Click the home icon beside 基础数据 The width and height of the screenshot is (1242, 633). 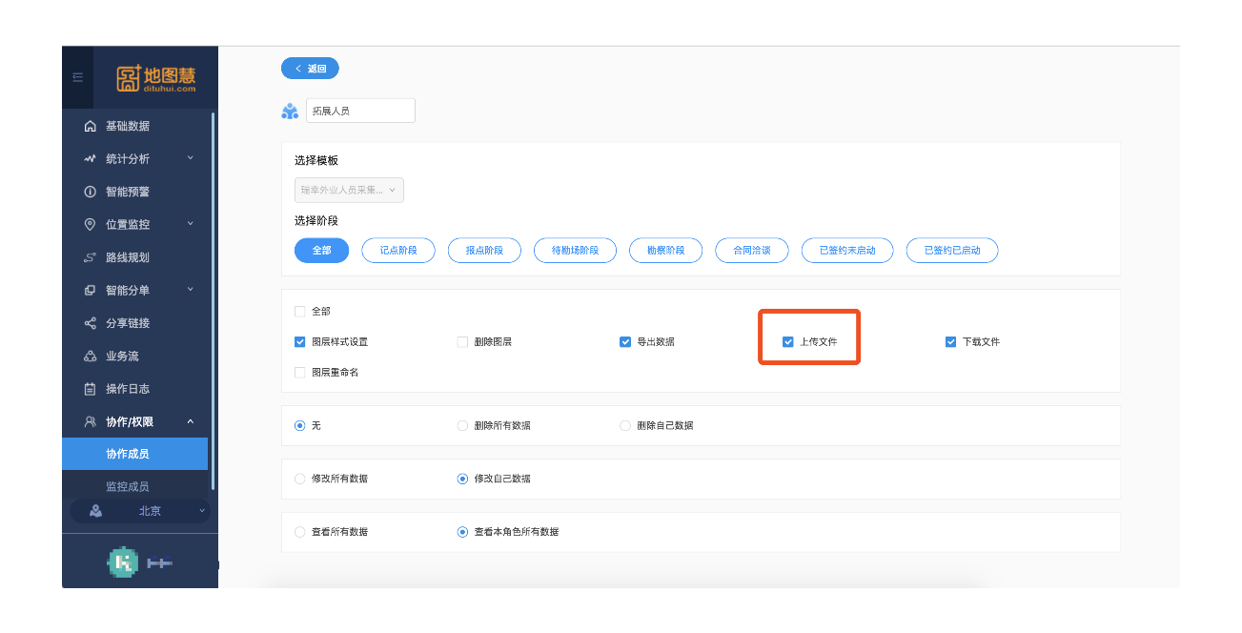91,126
